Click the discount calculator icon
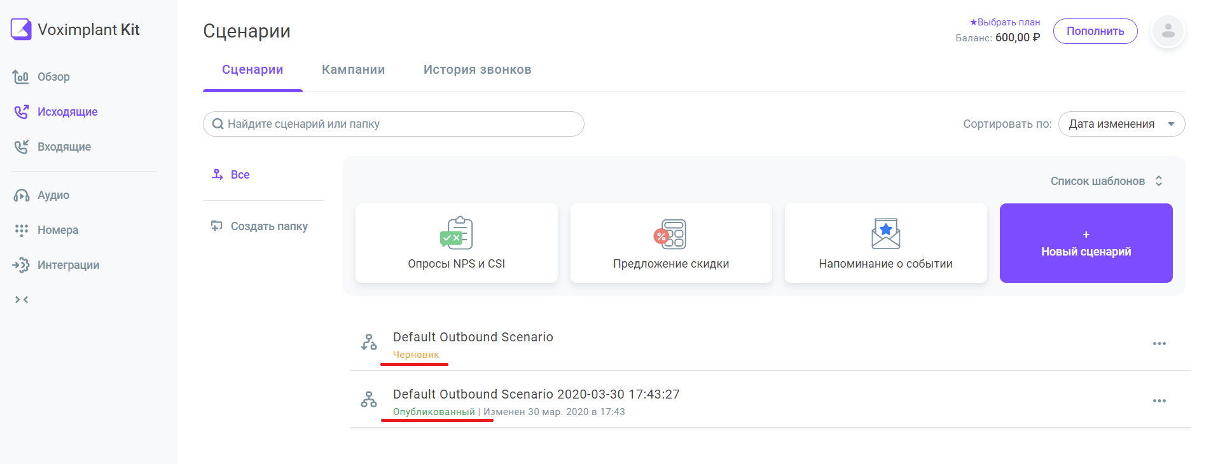 [x=670, y=233]
